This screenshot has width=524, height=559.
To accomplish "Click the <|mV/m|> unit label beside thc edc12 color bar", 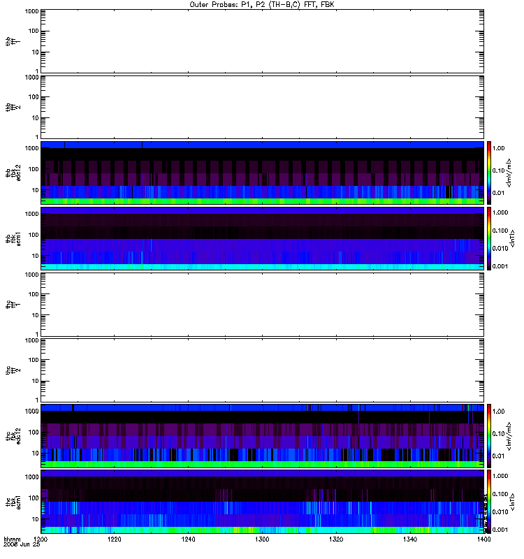I will [509, 435].
